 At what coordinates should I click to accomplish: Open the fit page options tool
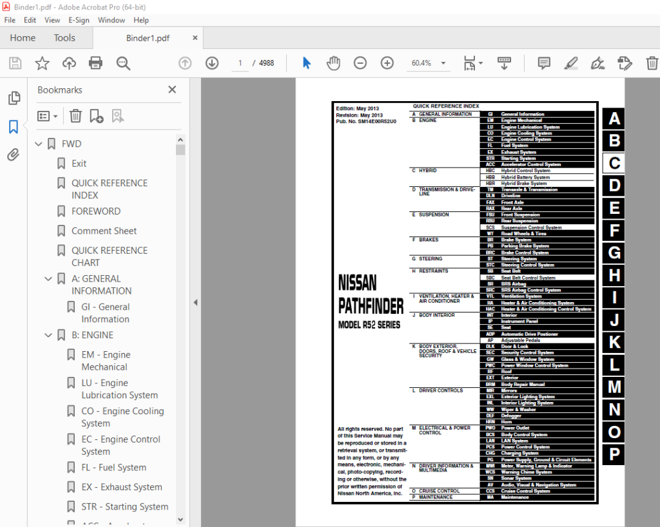coord(472,63)
